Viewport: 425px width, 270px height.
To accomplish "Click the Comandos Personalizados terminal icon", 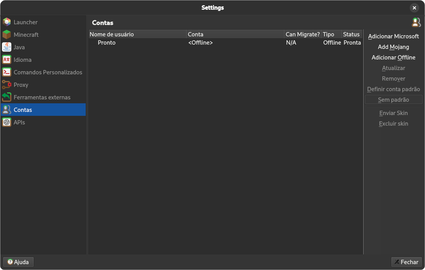I will click(7, 72).
